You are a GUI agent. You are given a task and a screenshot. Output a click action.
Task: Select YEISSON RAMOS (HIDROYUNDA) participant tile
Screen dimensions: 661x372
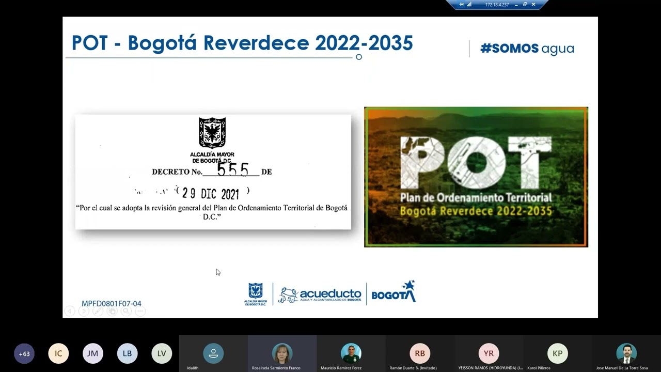point(489,353)
